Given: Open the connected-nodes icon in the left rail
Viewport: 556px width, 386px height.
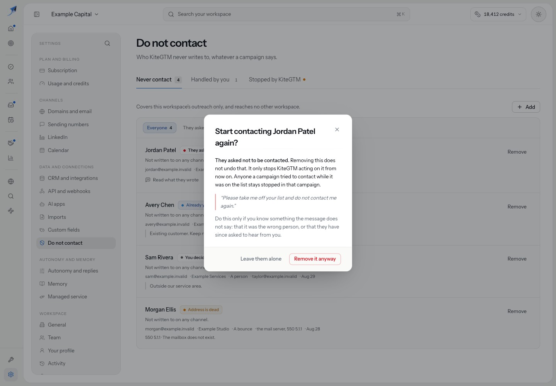Looking at the screenshot, I should [11, 211].
